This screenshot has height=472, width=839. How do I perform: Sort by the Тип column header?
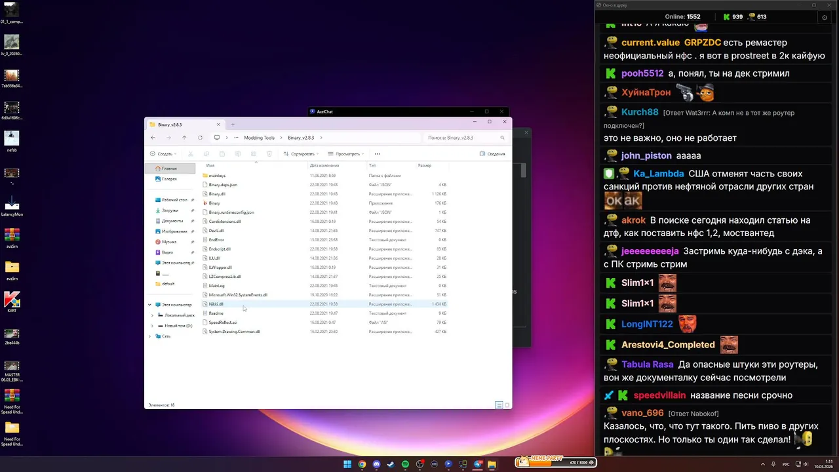(372, 165)
